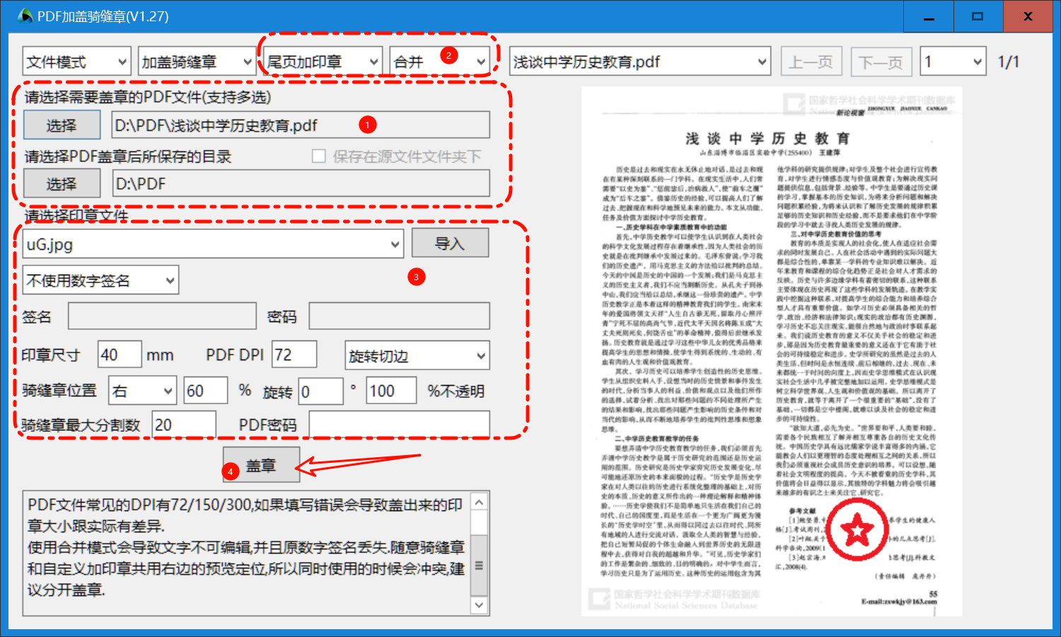
Task: Click the 骑缝章最大分割数 field showing 20
Action: pos(184,425)
